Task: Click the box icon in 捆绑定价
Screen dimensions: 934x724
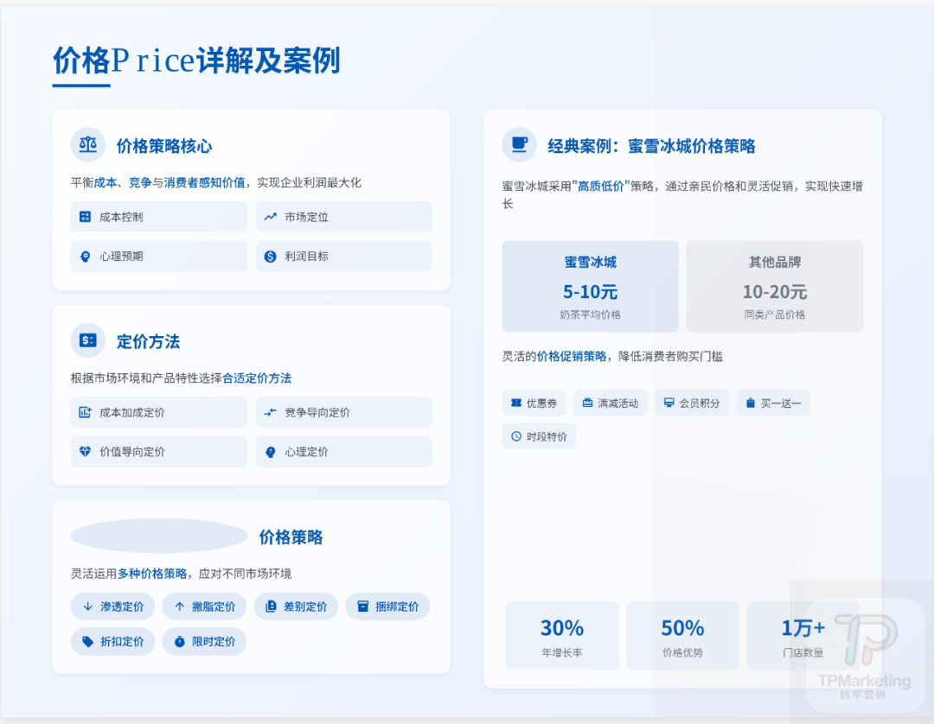Action: coord(362,607)
